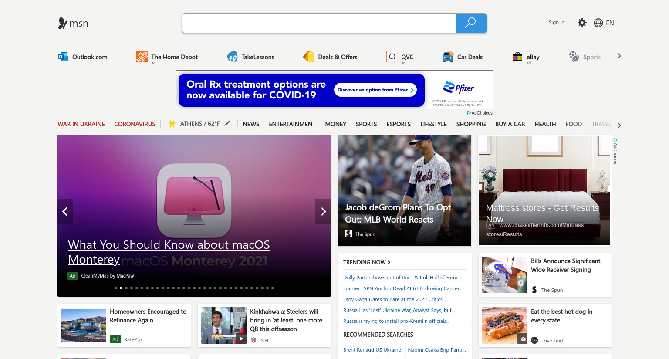Click Discover an option from Pfizer button
669x359 pixels.
point(375,90)
